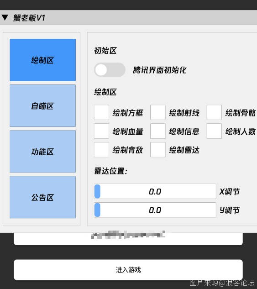Tick the 绘制骨骼 checkbox
Image resolution: width=257 pixels, height=289 pixels.
pyautogui.click(x=214, y=112)
